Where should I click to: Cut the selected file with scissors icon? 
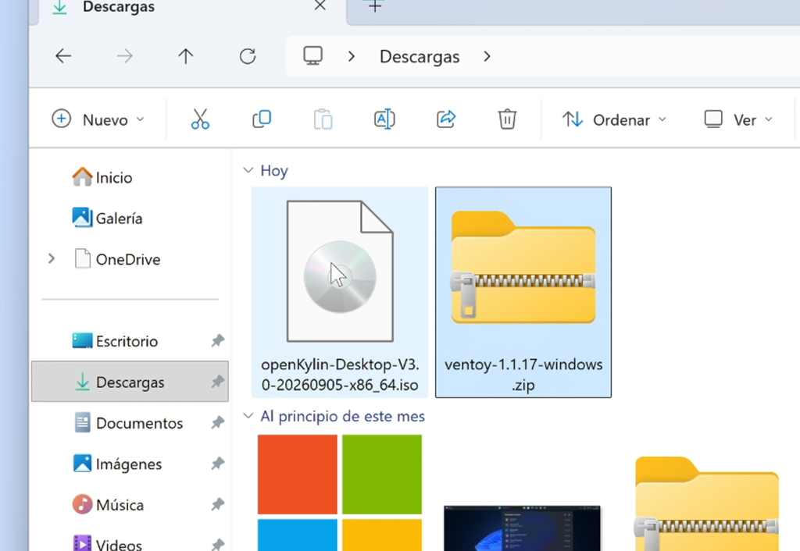pyautogui.click(x=200, y=119)
